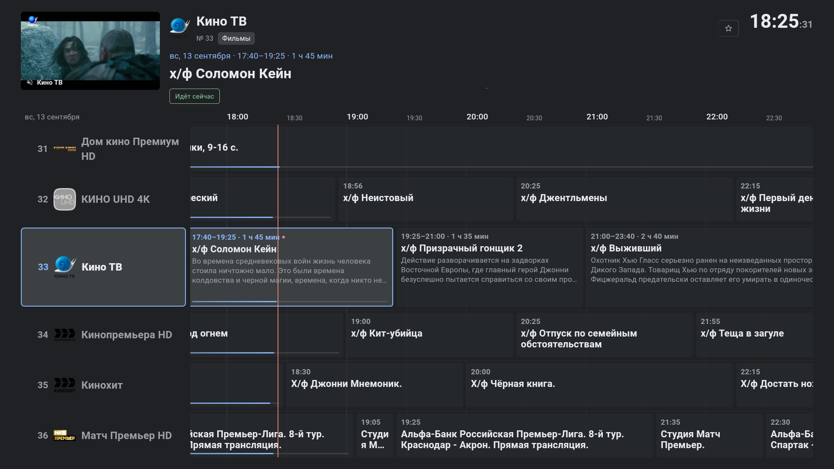Select the 21:35 Студия Матч Премьер program
This screenshot has height=469, width=834.
coord(709,436)
